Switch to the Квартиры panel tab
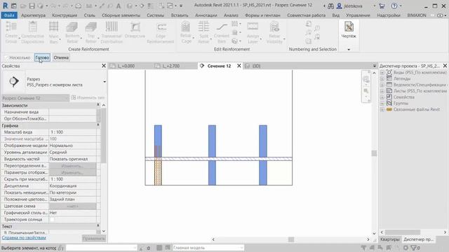 click(x=390, y=239)
